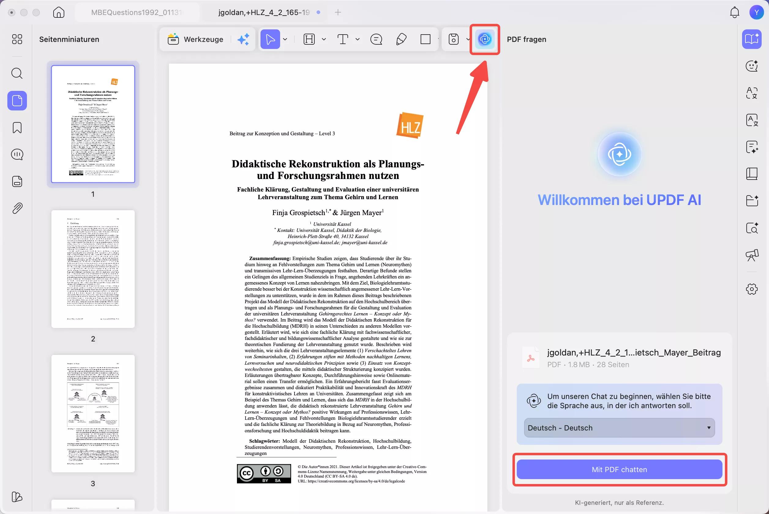Click the Mit PDF chatten button
Image resolution: width=769 pixels, height=514 pixels.
click(619, 469)
